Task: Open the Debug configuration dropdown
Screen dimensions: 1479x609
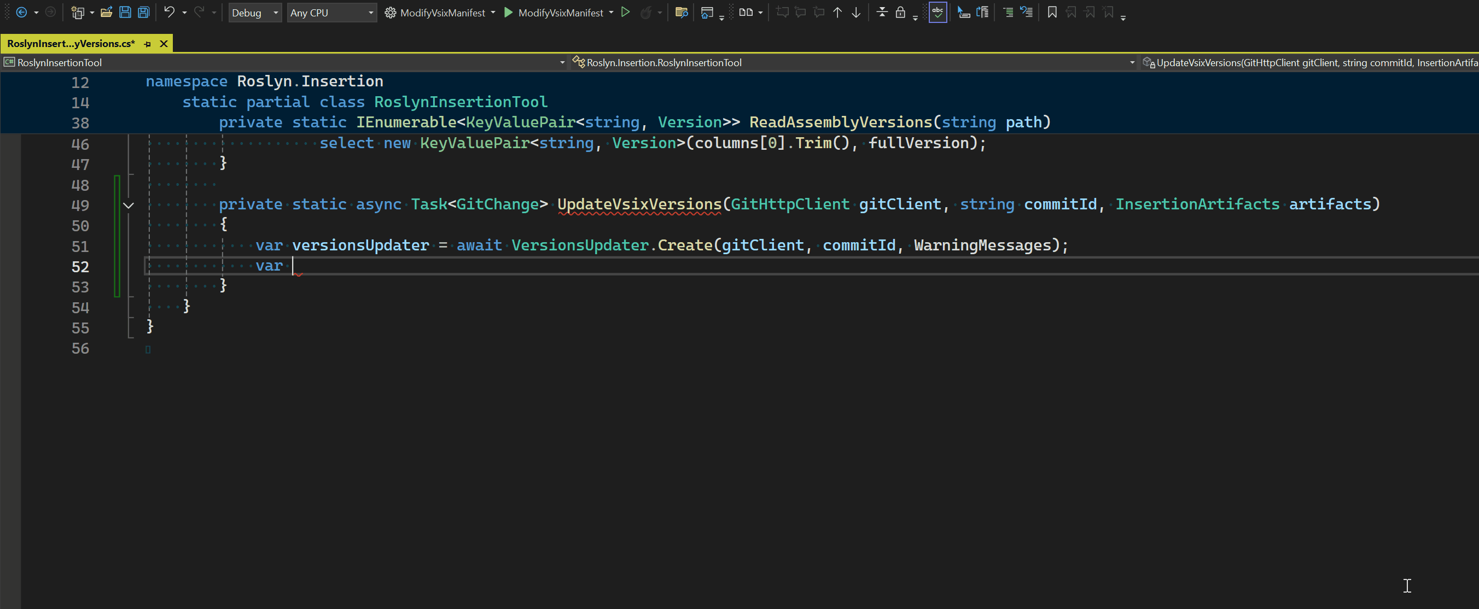Action: coord(255,13)
